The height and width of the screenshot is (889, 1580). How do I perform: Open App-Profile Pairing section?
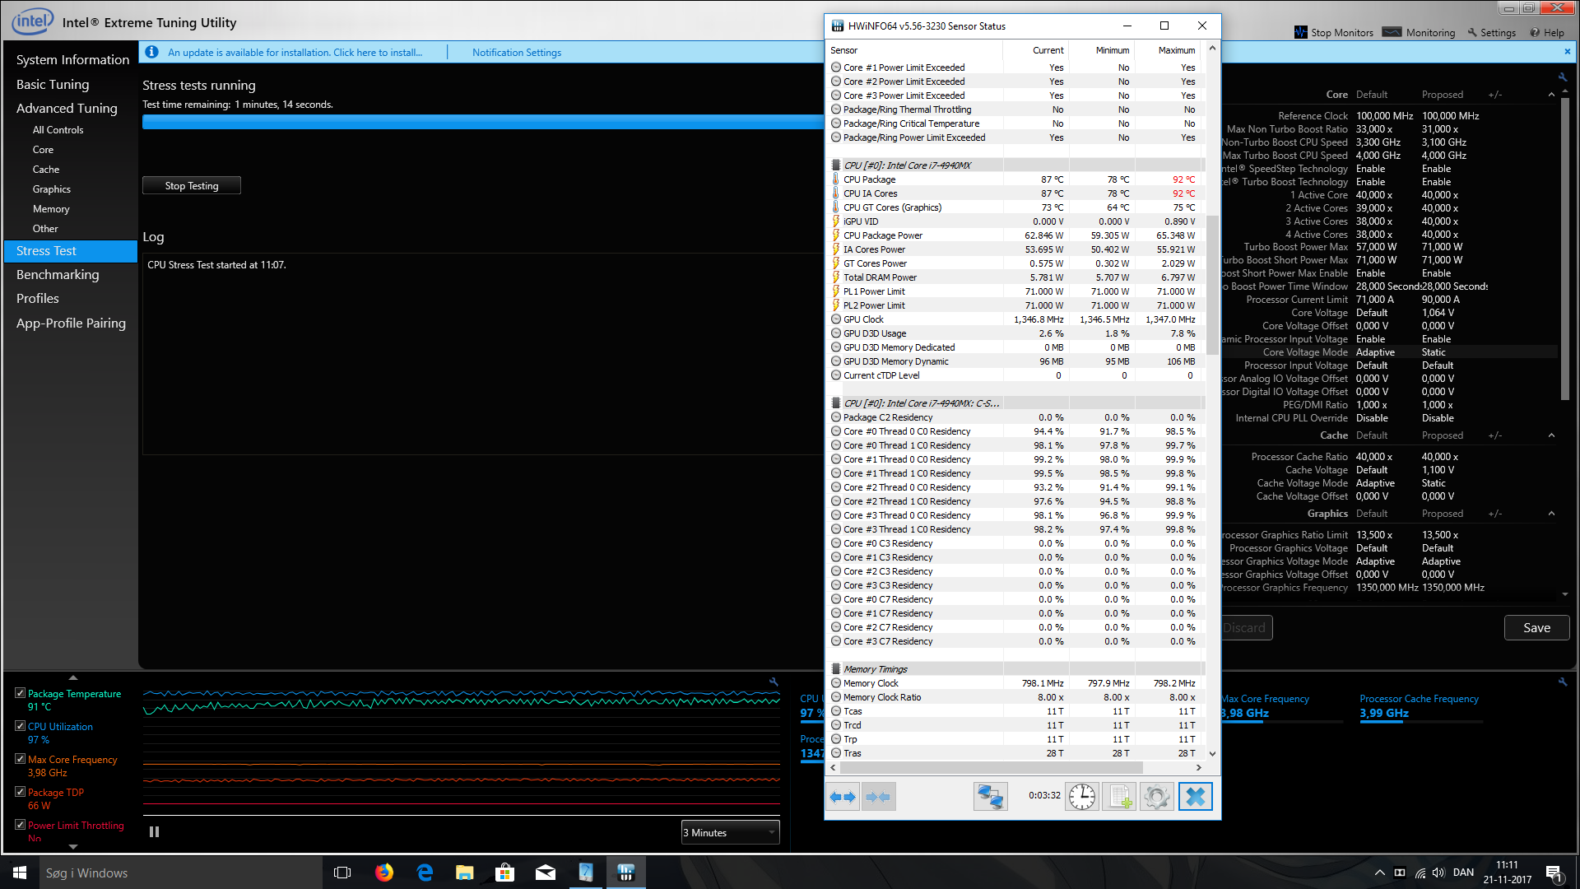click(71, 323)
